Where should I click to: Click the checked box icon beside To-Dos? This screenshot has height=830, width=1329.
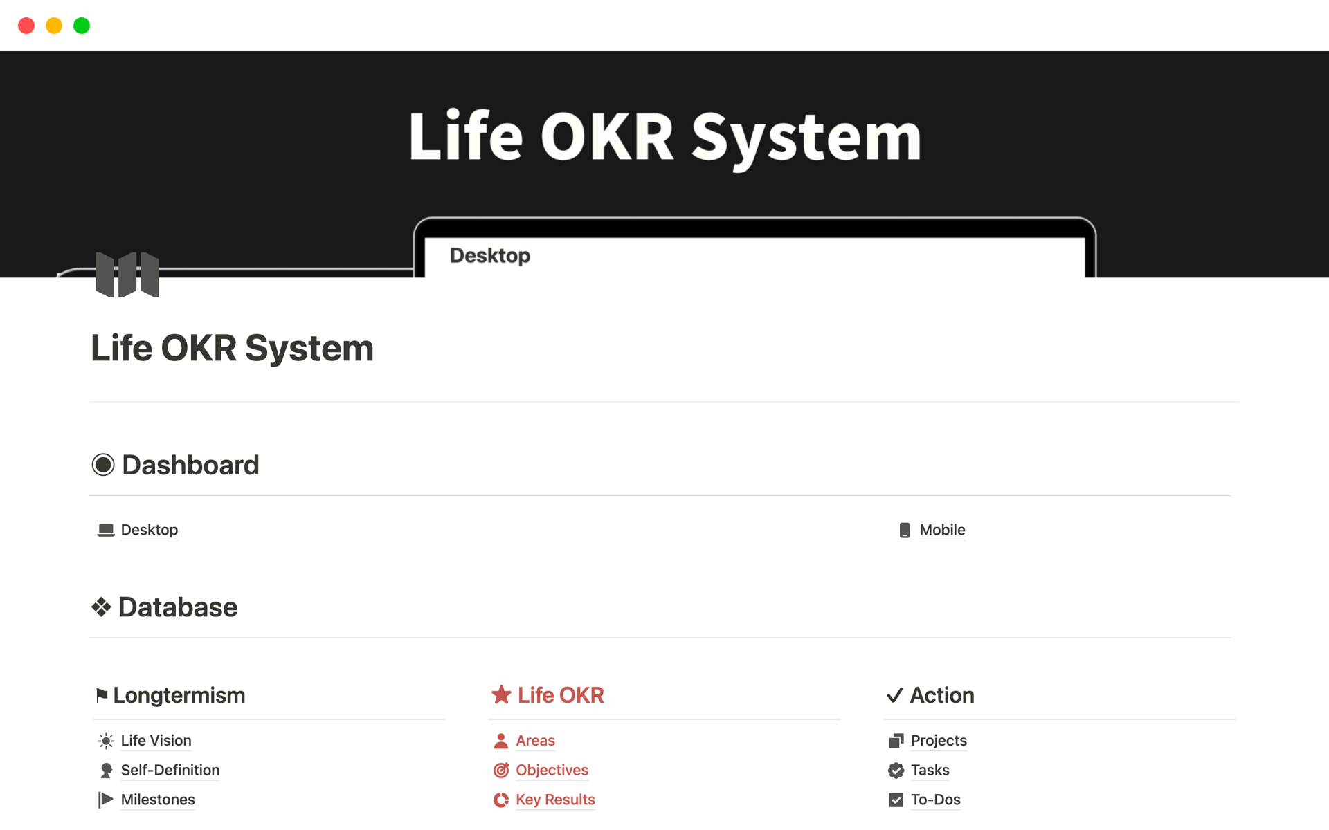(x=896, y=800)
